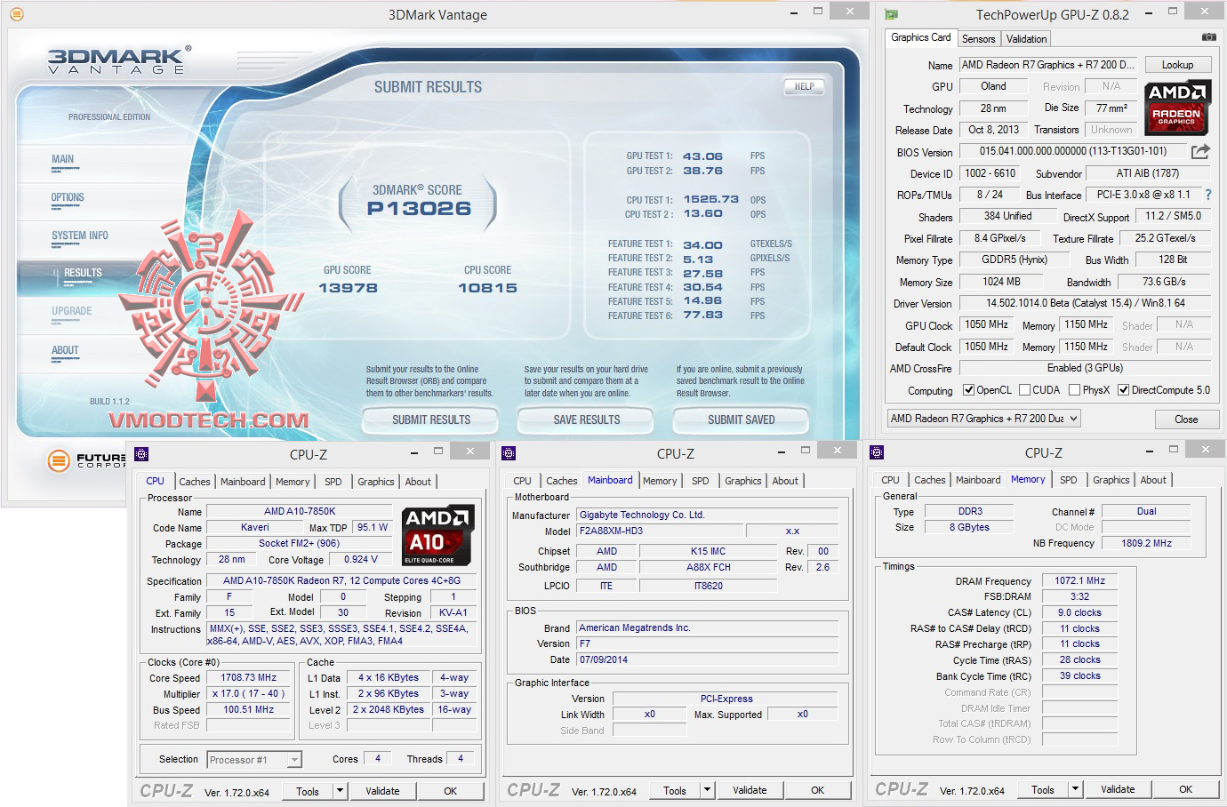
Task: Click the 3DMark Vantage title bar icon
Action: (x=16, y=14)
